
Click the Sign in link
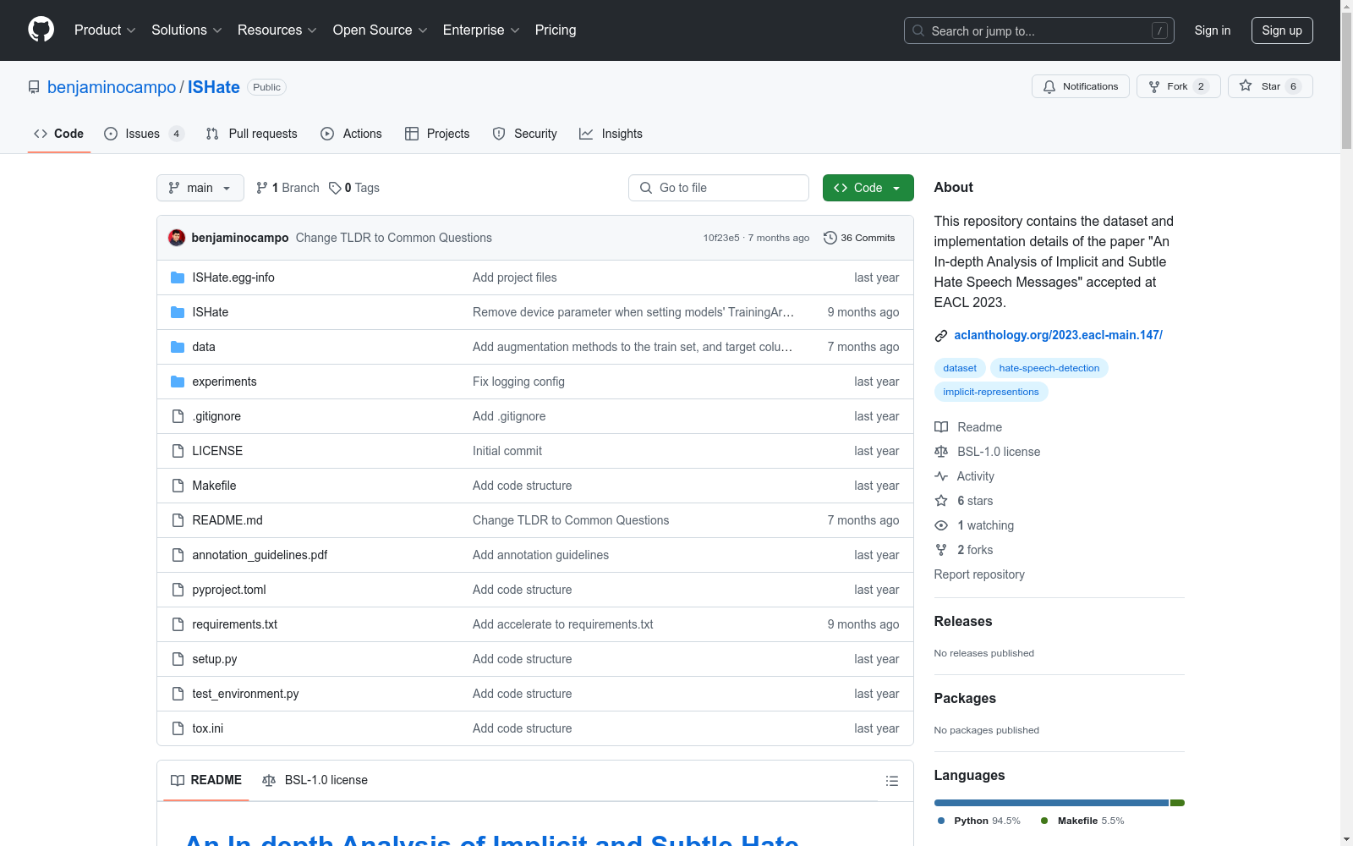click(1213, 30)
